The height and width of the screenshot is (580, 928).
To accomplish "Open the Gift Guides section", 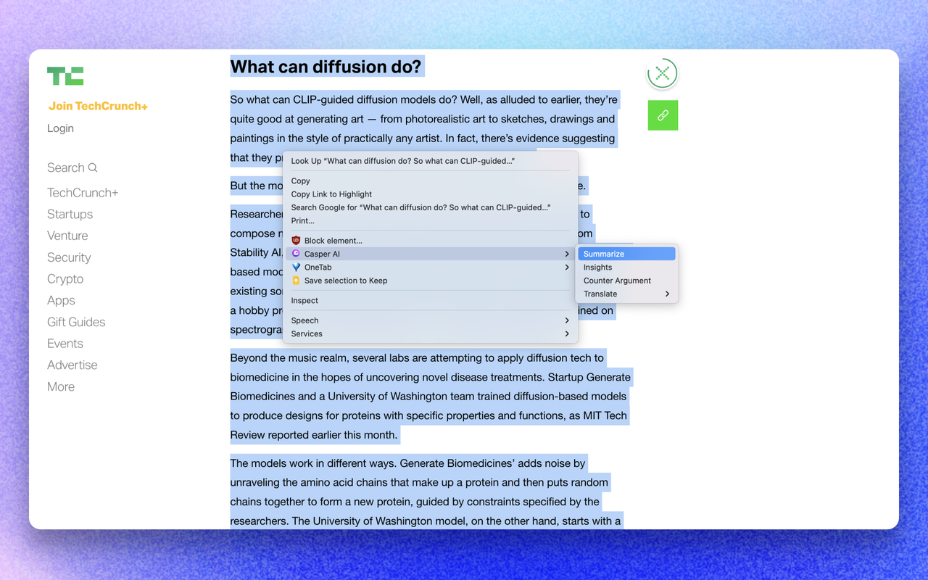I will [x=76, y=322].
